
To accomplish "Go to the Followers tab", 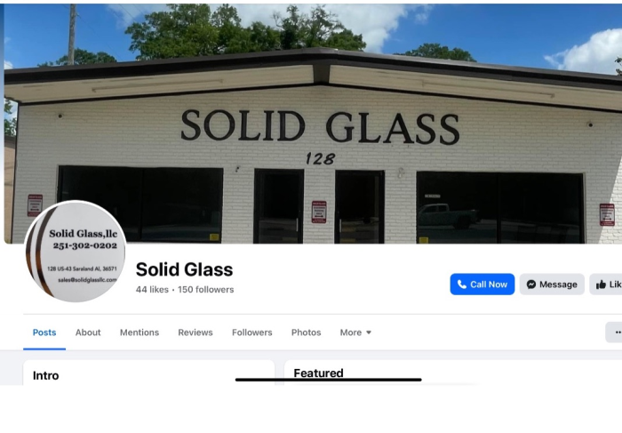I will click(251, 333).
